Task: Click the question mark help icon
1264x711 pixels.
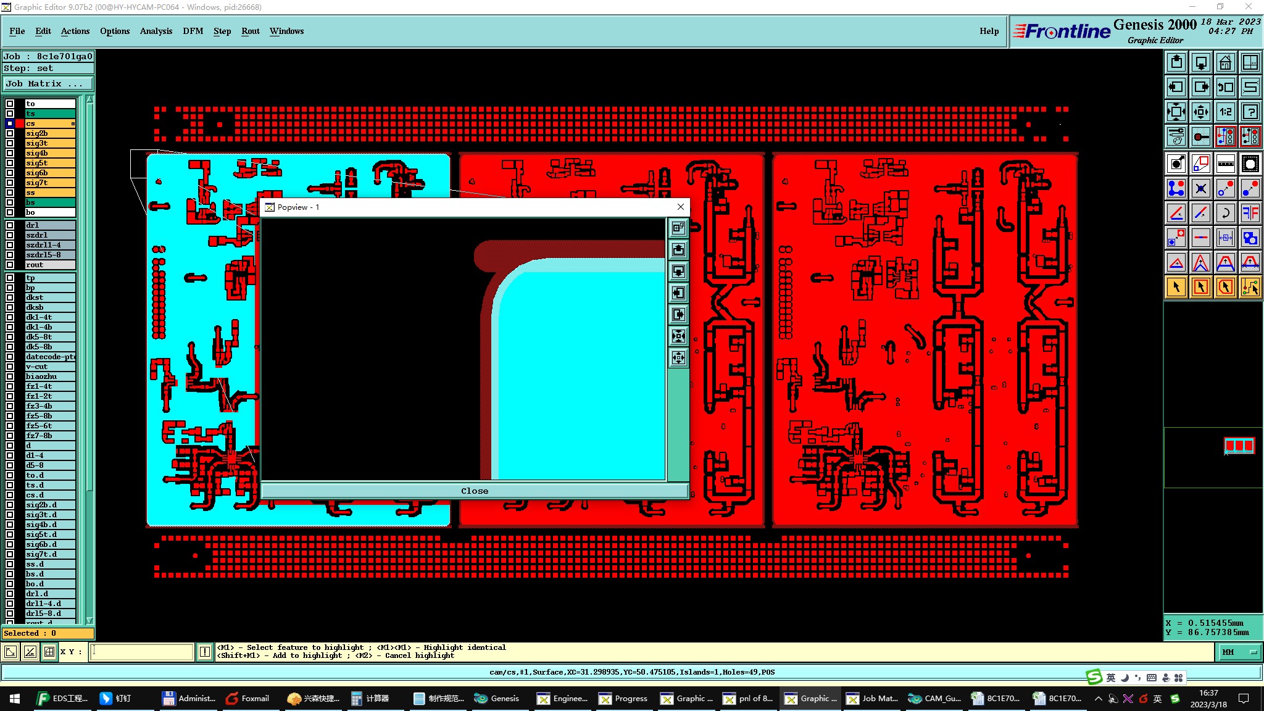Action: 1250,112
